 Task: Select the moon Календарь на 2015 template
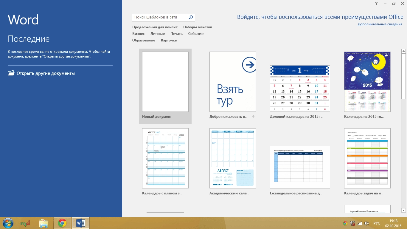[x=367, y=82]
